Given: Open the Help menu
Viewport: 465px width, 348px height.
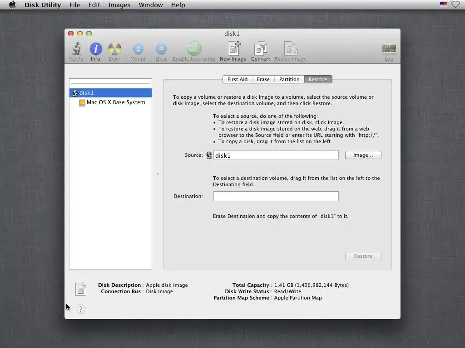Looking at the screenshot, I should (x=178, y=5).
